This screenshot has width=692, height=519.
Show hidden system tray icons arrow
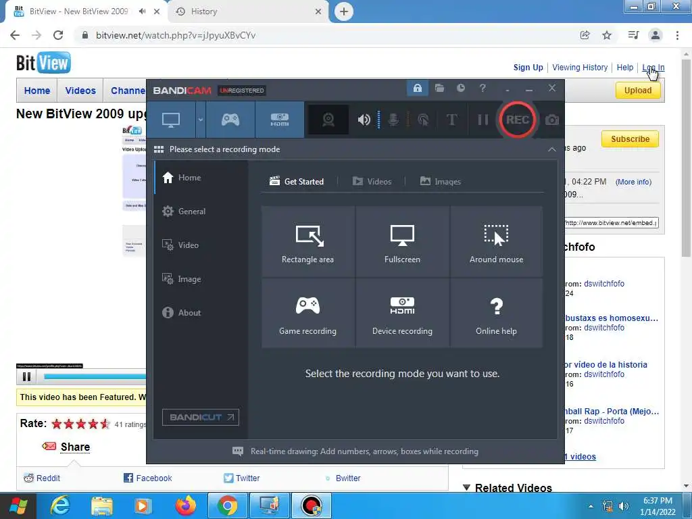click(591, 506)
